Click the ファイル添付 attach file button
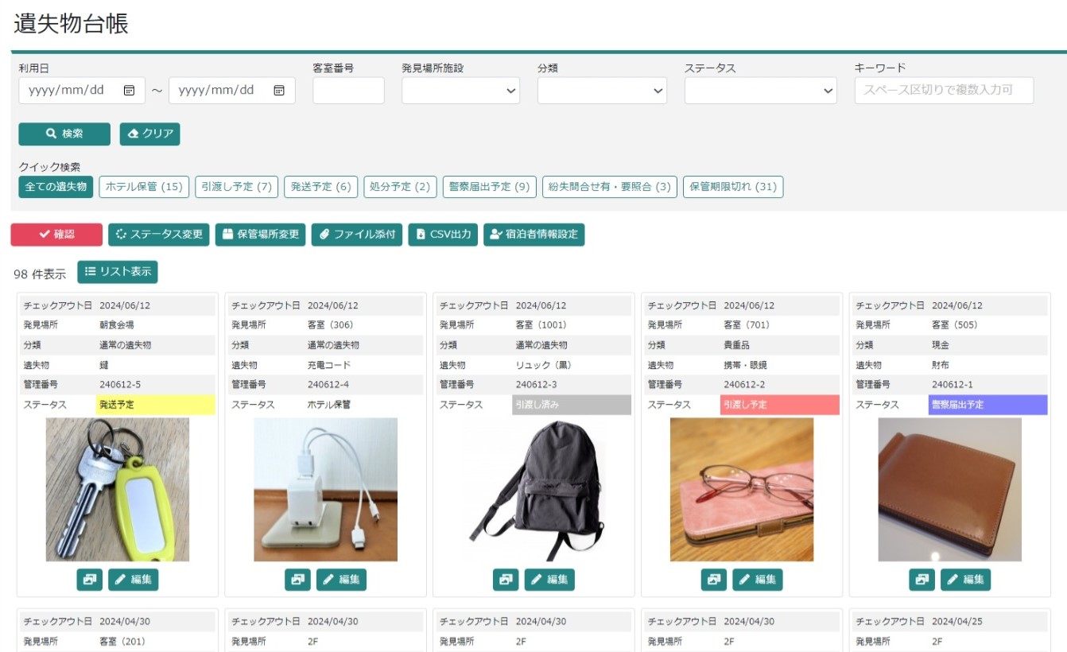This screenshot has width=1067, height=652. click(356, 235)
